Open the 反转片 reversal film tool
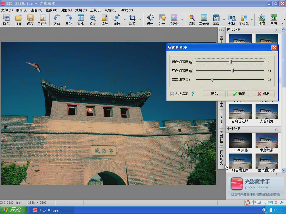286x214 pixels. (174, 20)
